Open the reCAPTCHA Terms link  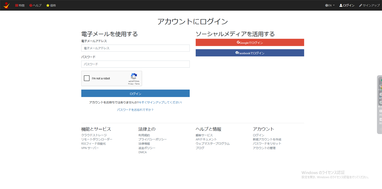(x=137, y=84)
